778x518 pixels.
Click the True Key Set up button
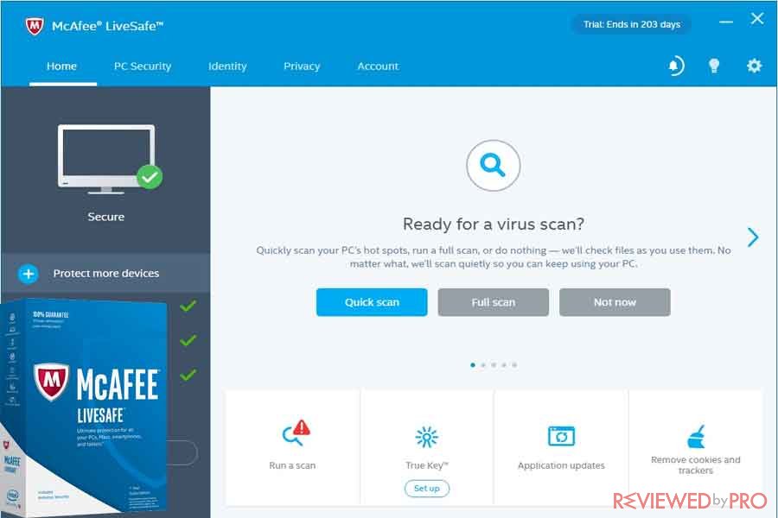(427, 489)
